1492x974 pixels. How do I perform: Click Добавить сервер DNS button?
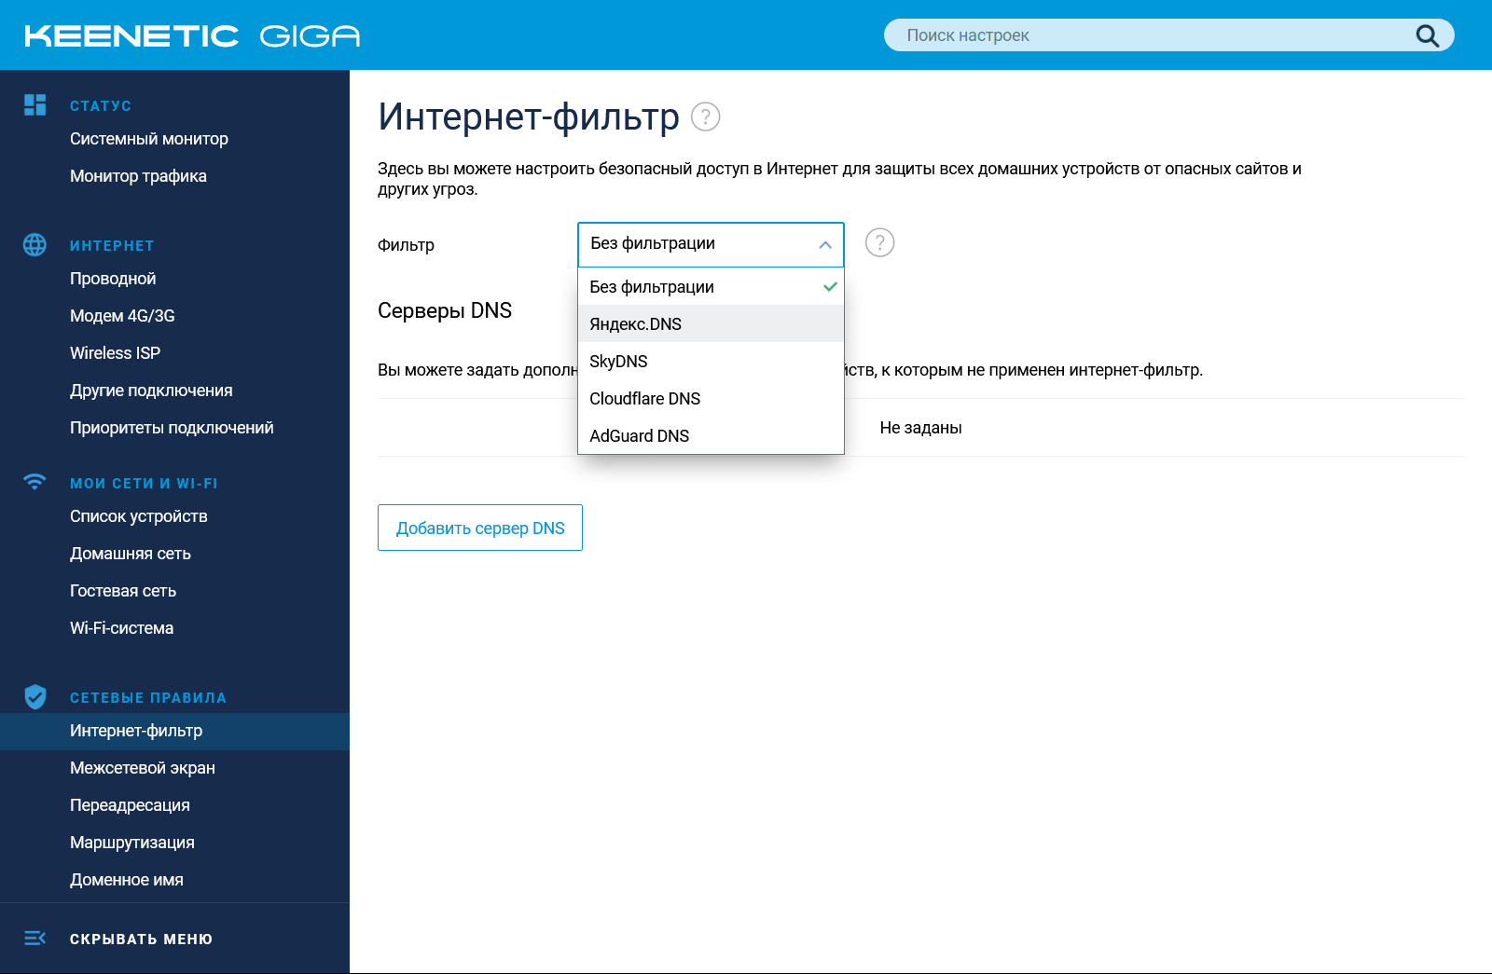[x=480, y=528]
